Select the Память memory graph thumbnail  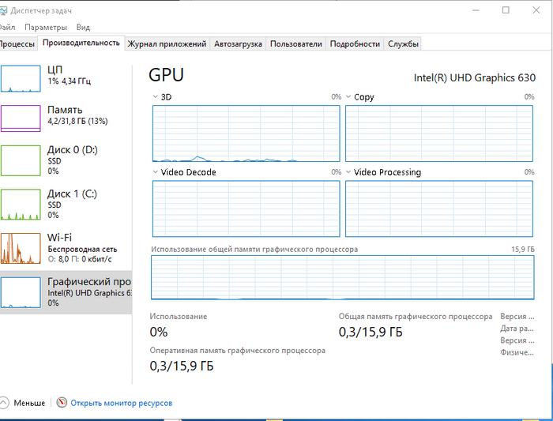[x=20, y=118]
